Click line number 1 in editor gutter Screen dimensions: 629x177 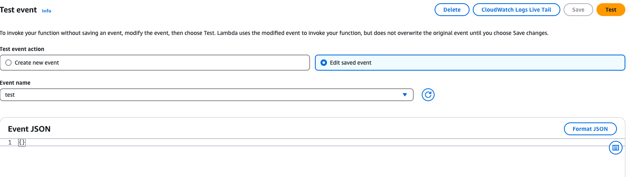pos(10,142)
